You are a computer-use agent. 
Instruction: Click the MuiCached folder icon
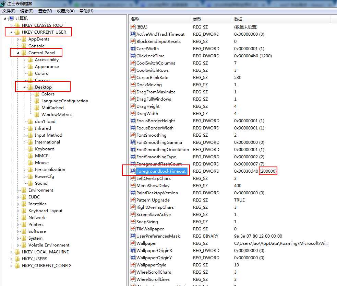click(37, 107)
